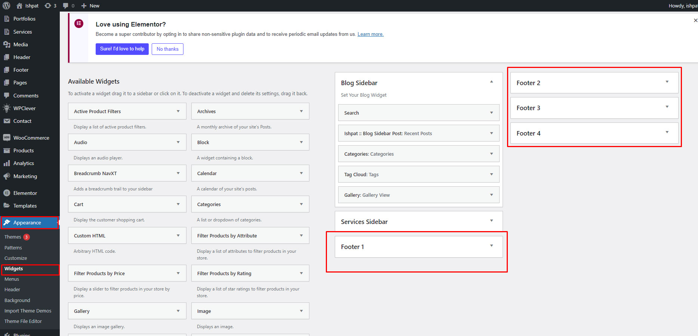This screenshot has width=698, height=336.
Task: Click the No thanks button
Action: pos(167,49)
